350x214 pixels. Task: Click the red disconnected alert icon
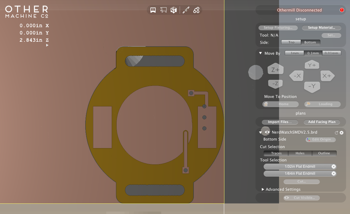(342, 10)
